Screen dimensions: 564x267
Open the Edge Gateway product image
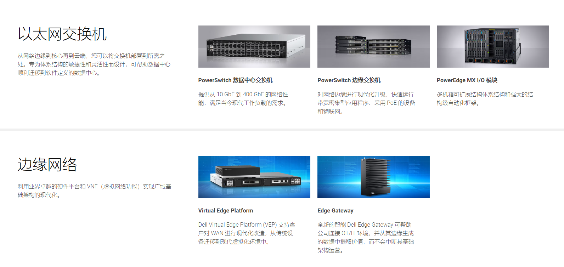[x=373, y=177]
